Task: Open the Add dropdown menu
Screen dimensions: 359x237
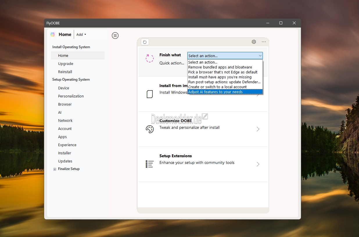Action: coord(81,35)
